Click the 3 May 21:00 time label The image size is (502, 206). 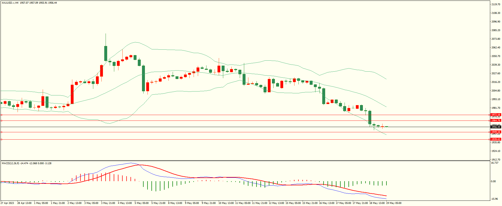coord(108,203)
